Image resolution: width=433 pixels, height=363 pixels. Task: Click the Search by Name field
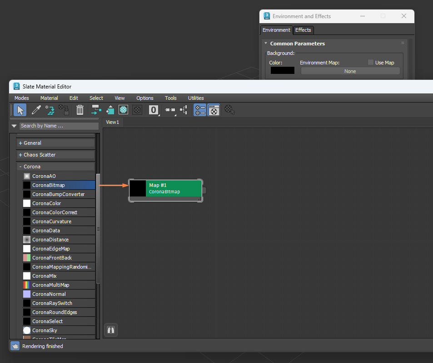(59, 126)
